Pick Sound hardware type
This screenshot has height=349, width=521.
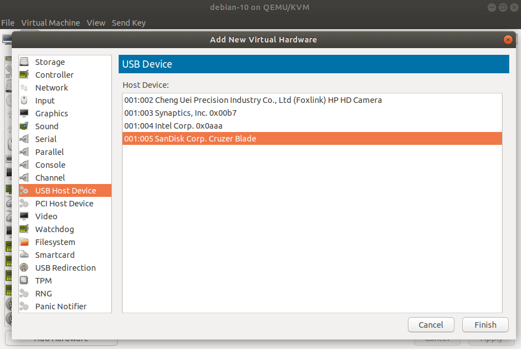pyautogui.click(x=65, y=126)
